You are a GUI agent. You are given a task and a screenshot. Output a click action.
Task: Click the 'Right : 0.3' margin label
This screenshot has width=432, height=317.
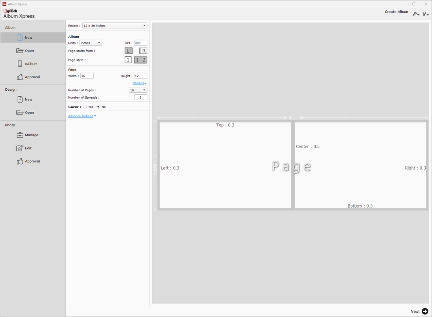click(415, 168)
